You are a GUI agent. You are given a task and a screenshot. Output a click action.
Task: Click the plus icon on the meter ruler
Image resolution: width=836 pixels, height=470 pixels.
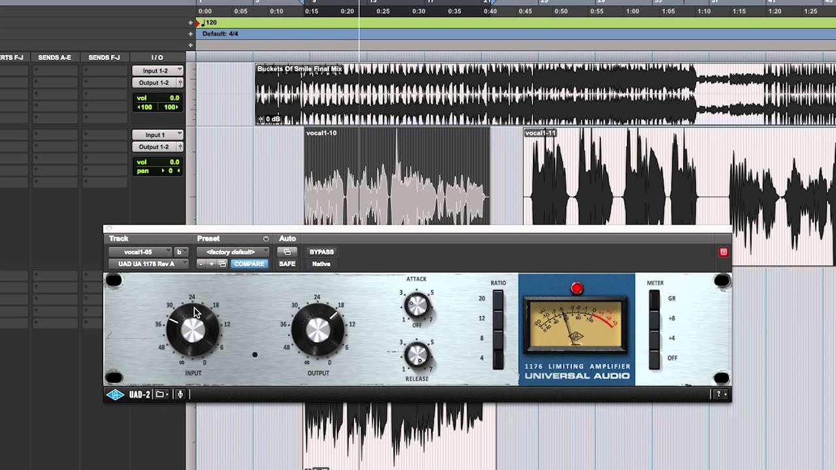coord(191,34)
